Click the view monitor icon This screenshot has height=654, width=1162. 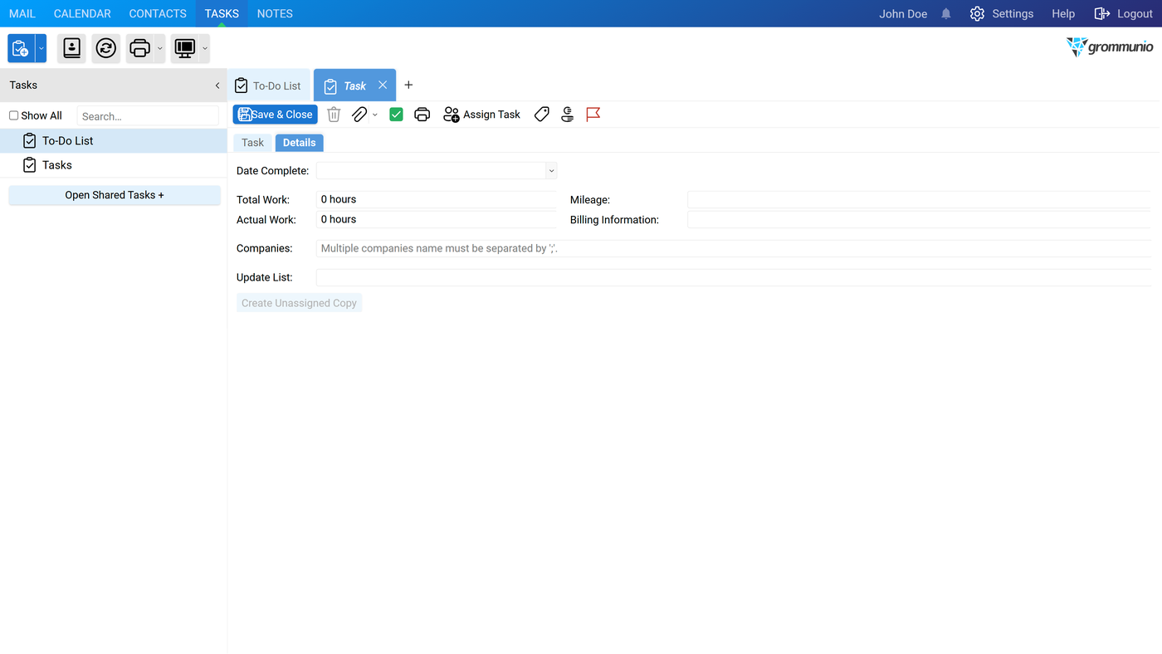click(185, 49)
